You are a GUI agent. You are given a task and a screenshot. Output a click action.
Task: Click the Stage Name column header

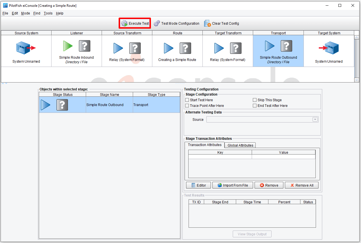pos(109,94)
